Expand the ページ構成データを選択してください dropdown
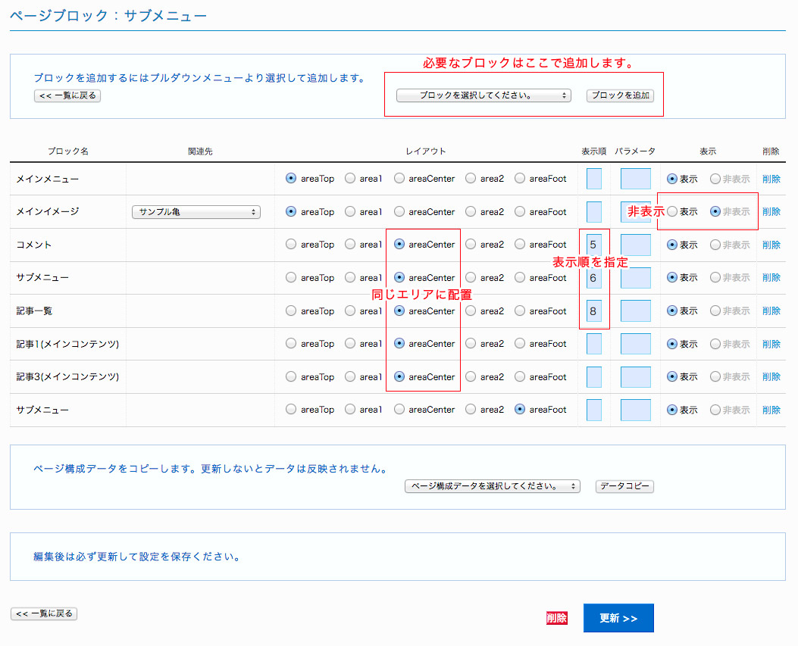Screen dimensions: 798x646 pyautogui.click(x=493, y=486)
